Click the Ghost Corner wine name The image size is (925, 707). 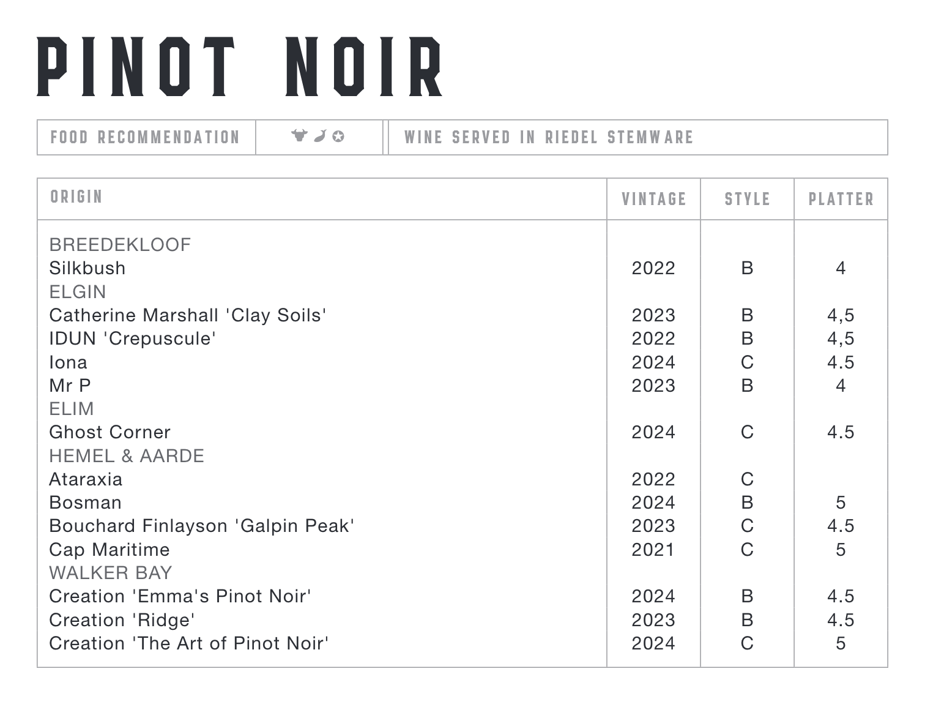[110, 432]
